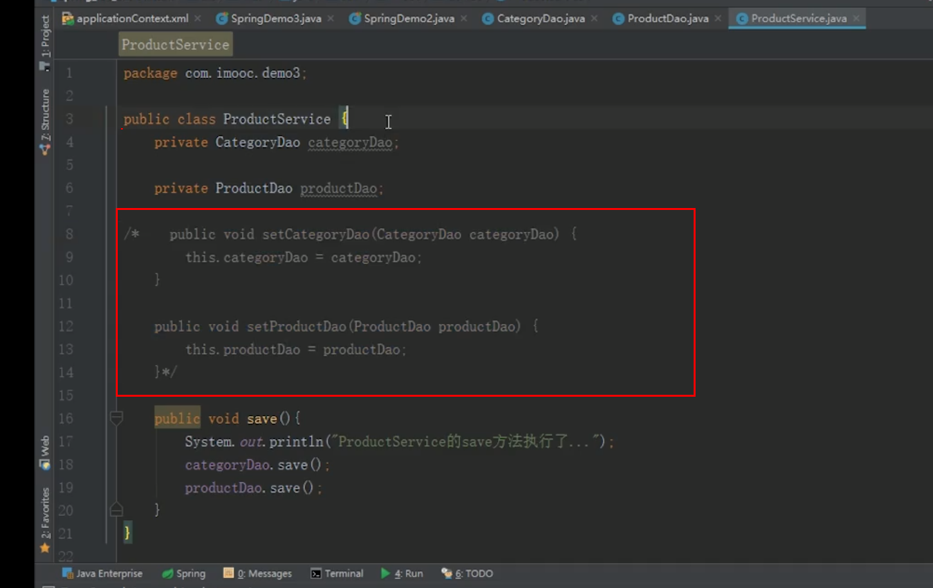Viewport: 933px width, 588px height.
Task: Click the class icon on SpringDemo2.java tab
Action: click(x=355, y=18)
